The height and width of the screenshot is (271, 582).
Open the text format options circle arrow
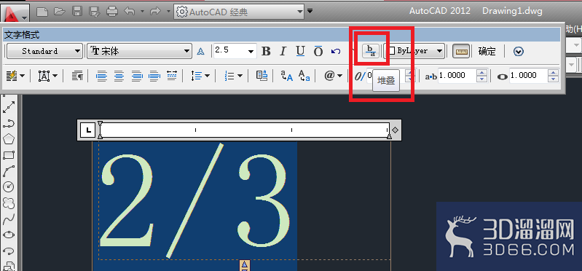pos(519,51)
